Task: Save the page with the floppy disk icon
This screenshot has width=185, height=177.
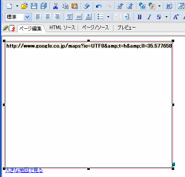Action: pyautogui.click(x=34, y=6)
